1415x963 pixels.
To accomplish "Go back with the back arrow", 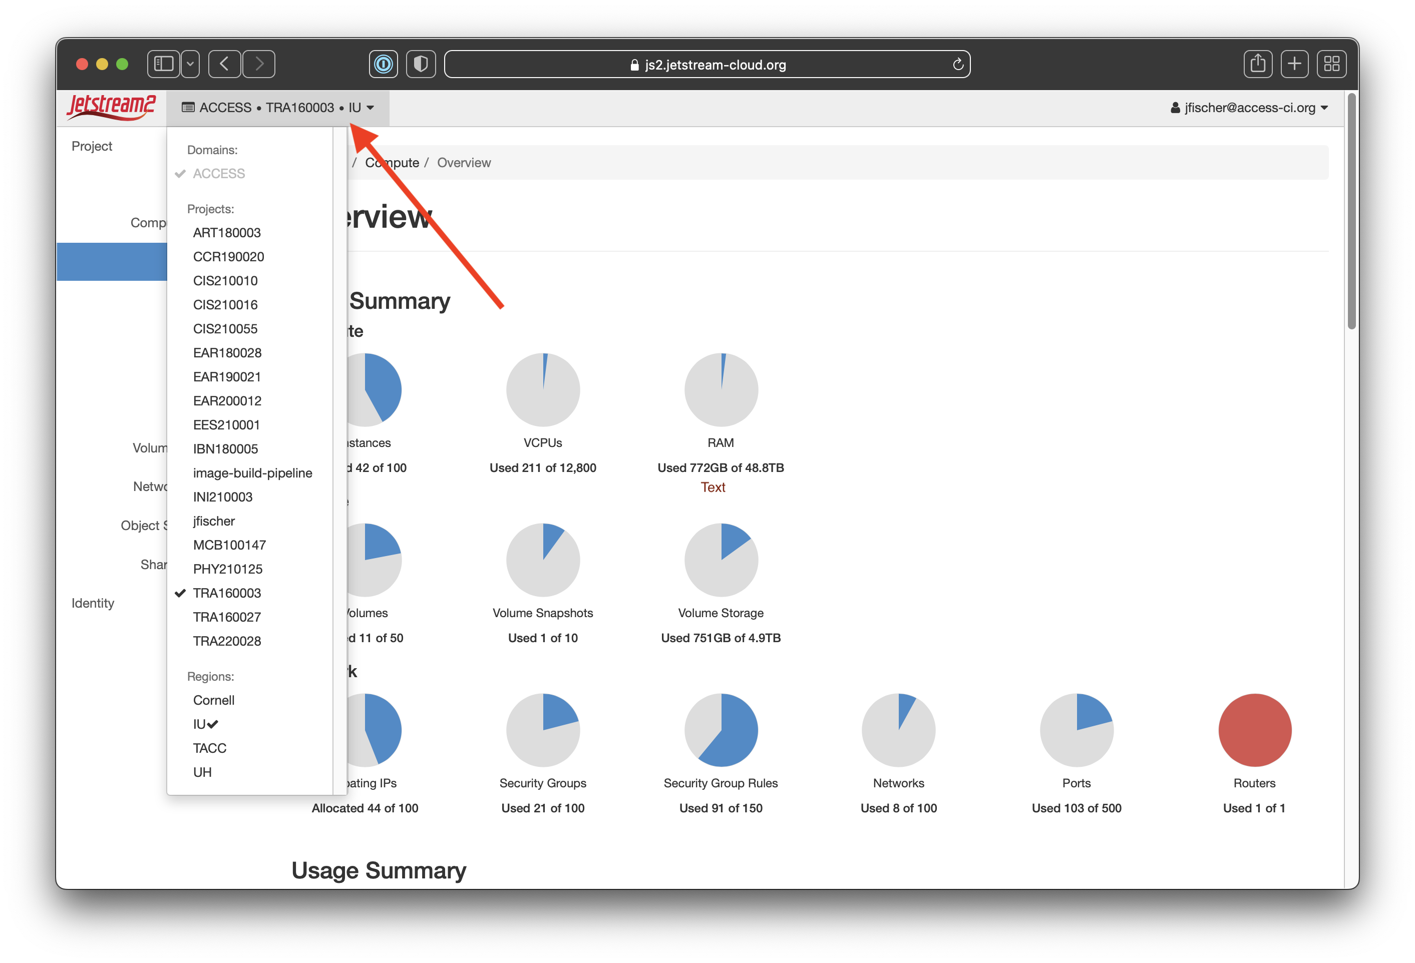I will [x=224, y=64].
